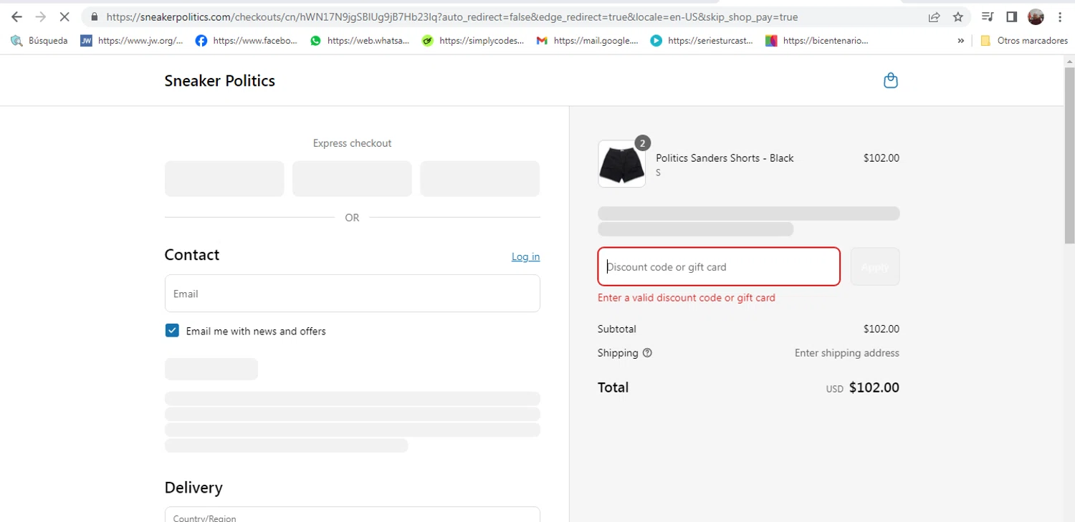Open the seriesturcas bookmark
1075x522 pixels.
tap(702, 41)
